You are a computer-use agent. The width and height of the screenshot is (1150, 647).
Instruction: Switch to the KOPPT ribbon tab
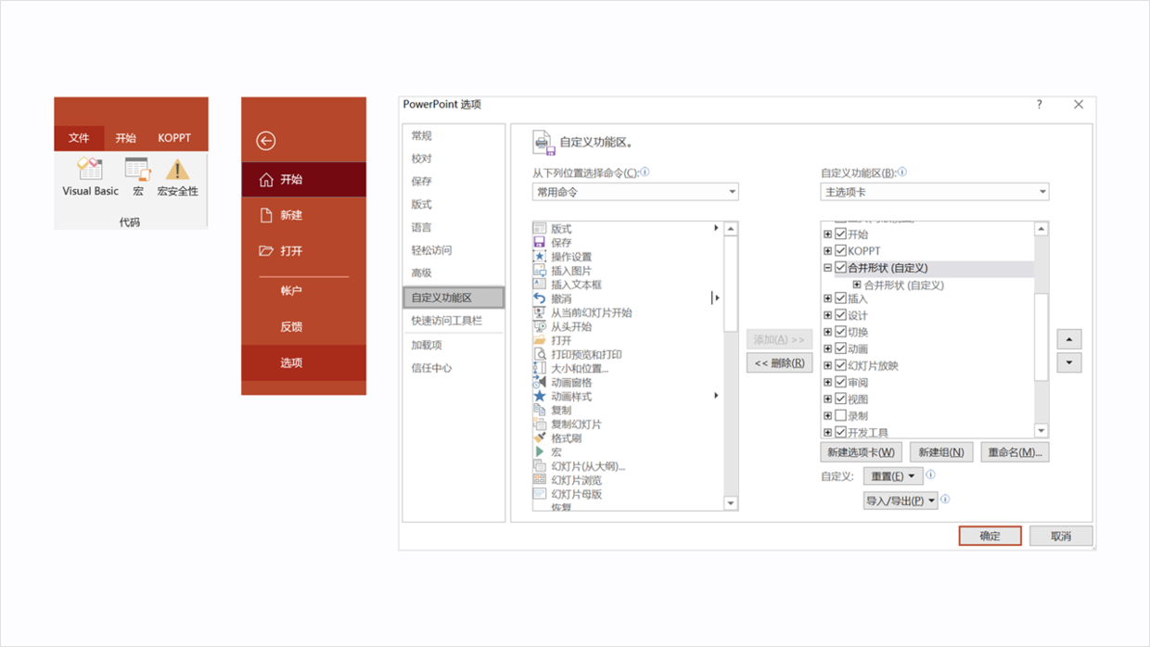tap(174, 138)
